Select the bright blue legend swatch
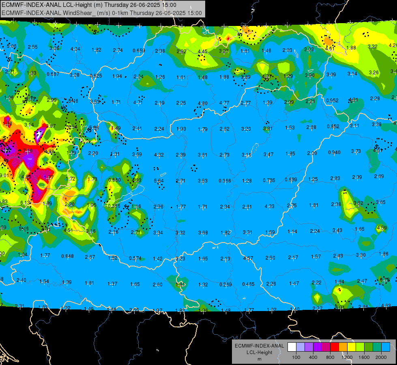 (386, 347)
